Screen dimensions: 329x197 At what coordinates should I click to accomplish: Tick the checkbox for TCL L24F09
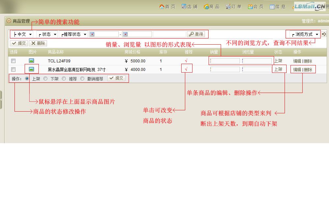[x=13, y=61]
